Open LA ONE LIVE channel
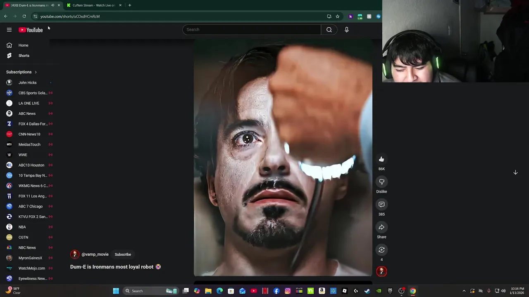The width and height of the screenshot is (529, 297). (29, 103)
